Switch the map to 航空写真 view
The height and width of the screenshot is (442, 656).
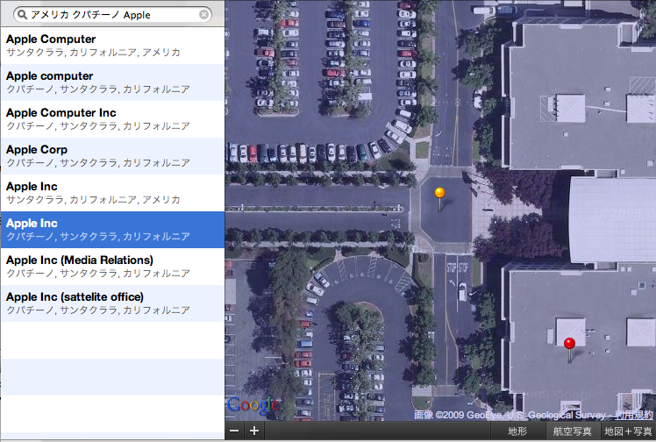(x=573, y=431)
